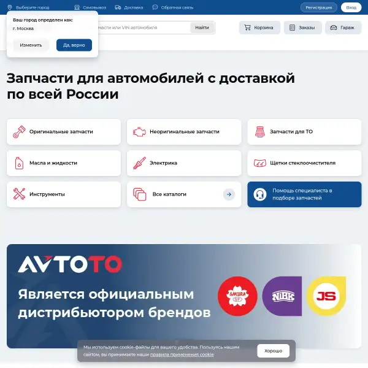The height and width of the screenshot is (368, 368).
Task: Open the Корзина cart button
Action: click(259, 28)
